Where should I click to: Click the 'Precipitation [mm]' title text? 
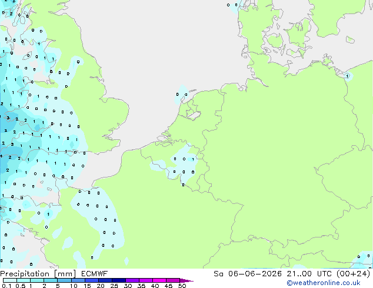pos(38,274)
